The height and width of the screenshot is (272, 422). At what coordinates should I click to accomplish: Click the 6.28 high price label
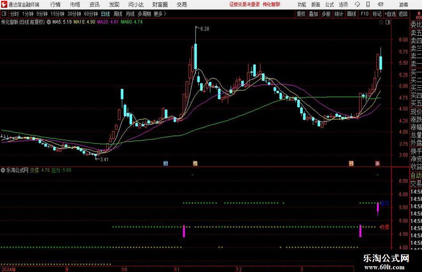coord(205,29)
